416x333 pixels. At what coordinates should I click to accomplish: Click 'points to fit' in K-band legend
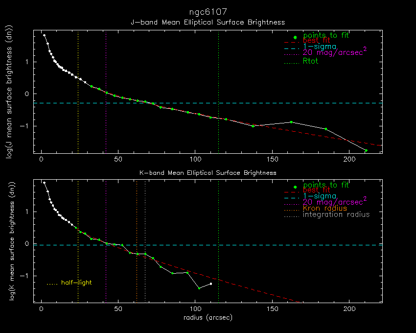point(326,185)
